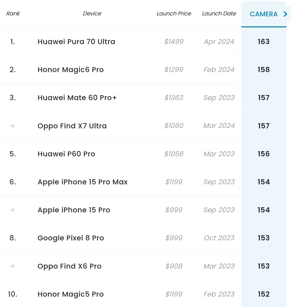Click the Launch Price column header
The width and height of the screenshot is (293, 307).
tap(174, 13)
